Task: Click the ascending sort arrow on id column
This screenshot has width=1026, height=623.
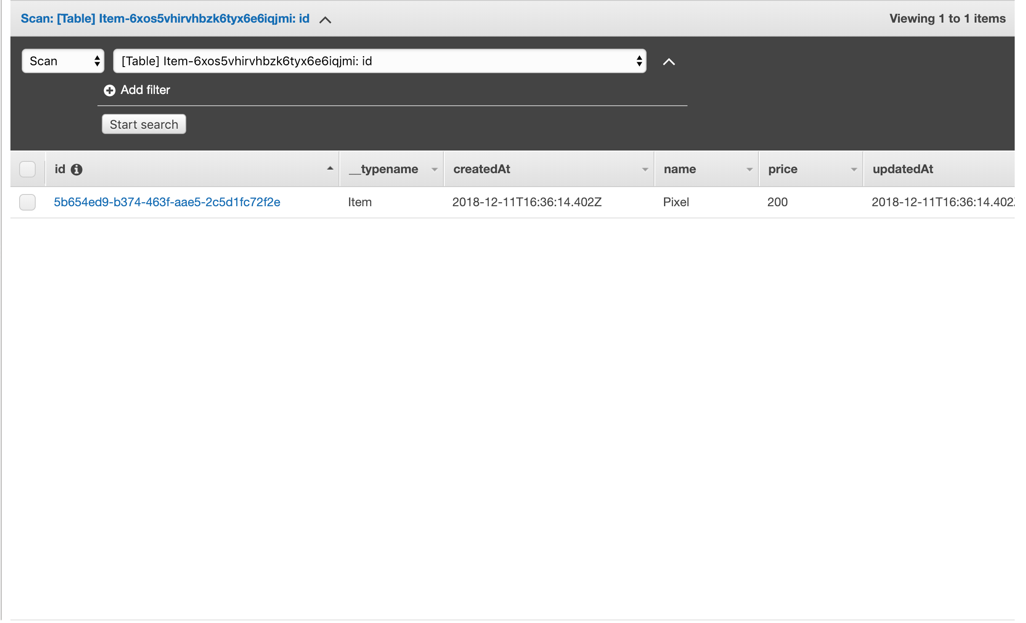Action: pyautogui.click(x=329, y=167)
